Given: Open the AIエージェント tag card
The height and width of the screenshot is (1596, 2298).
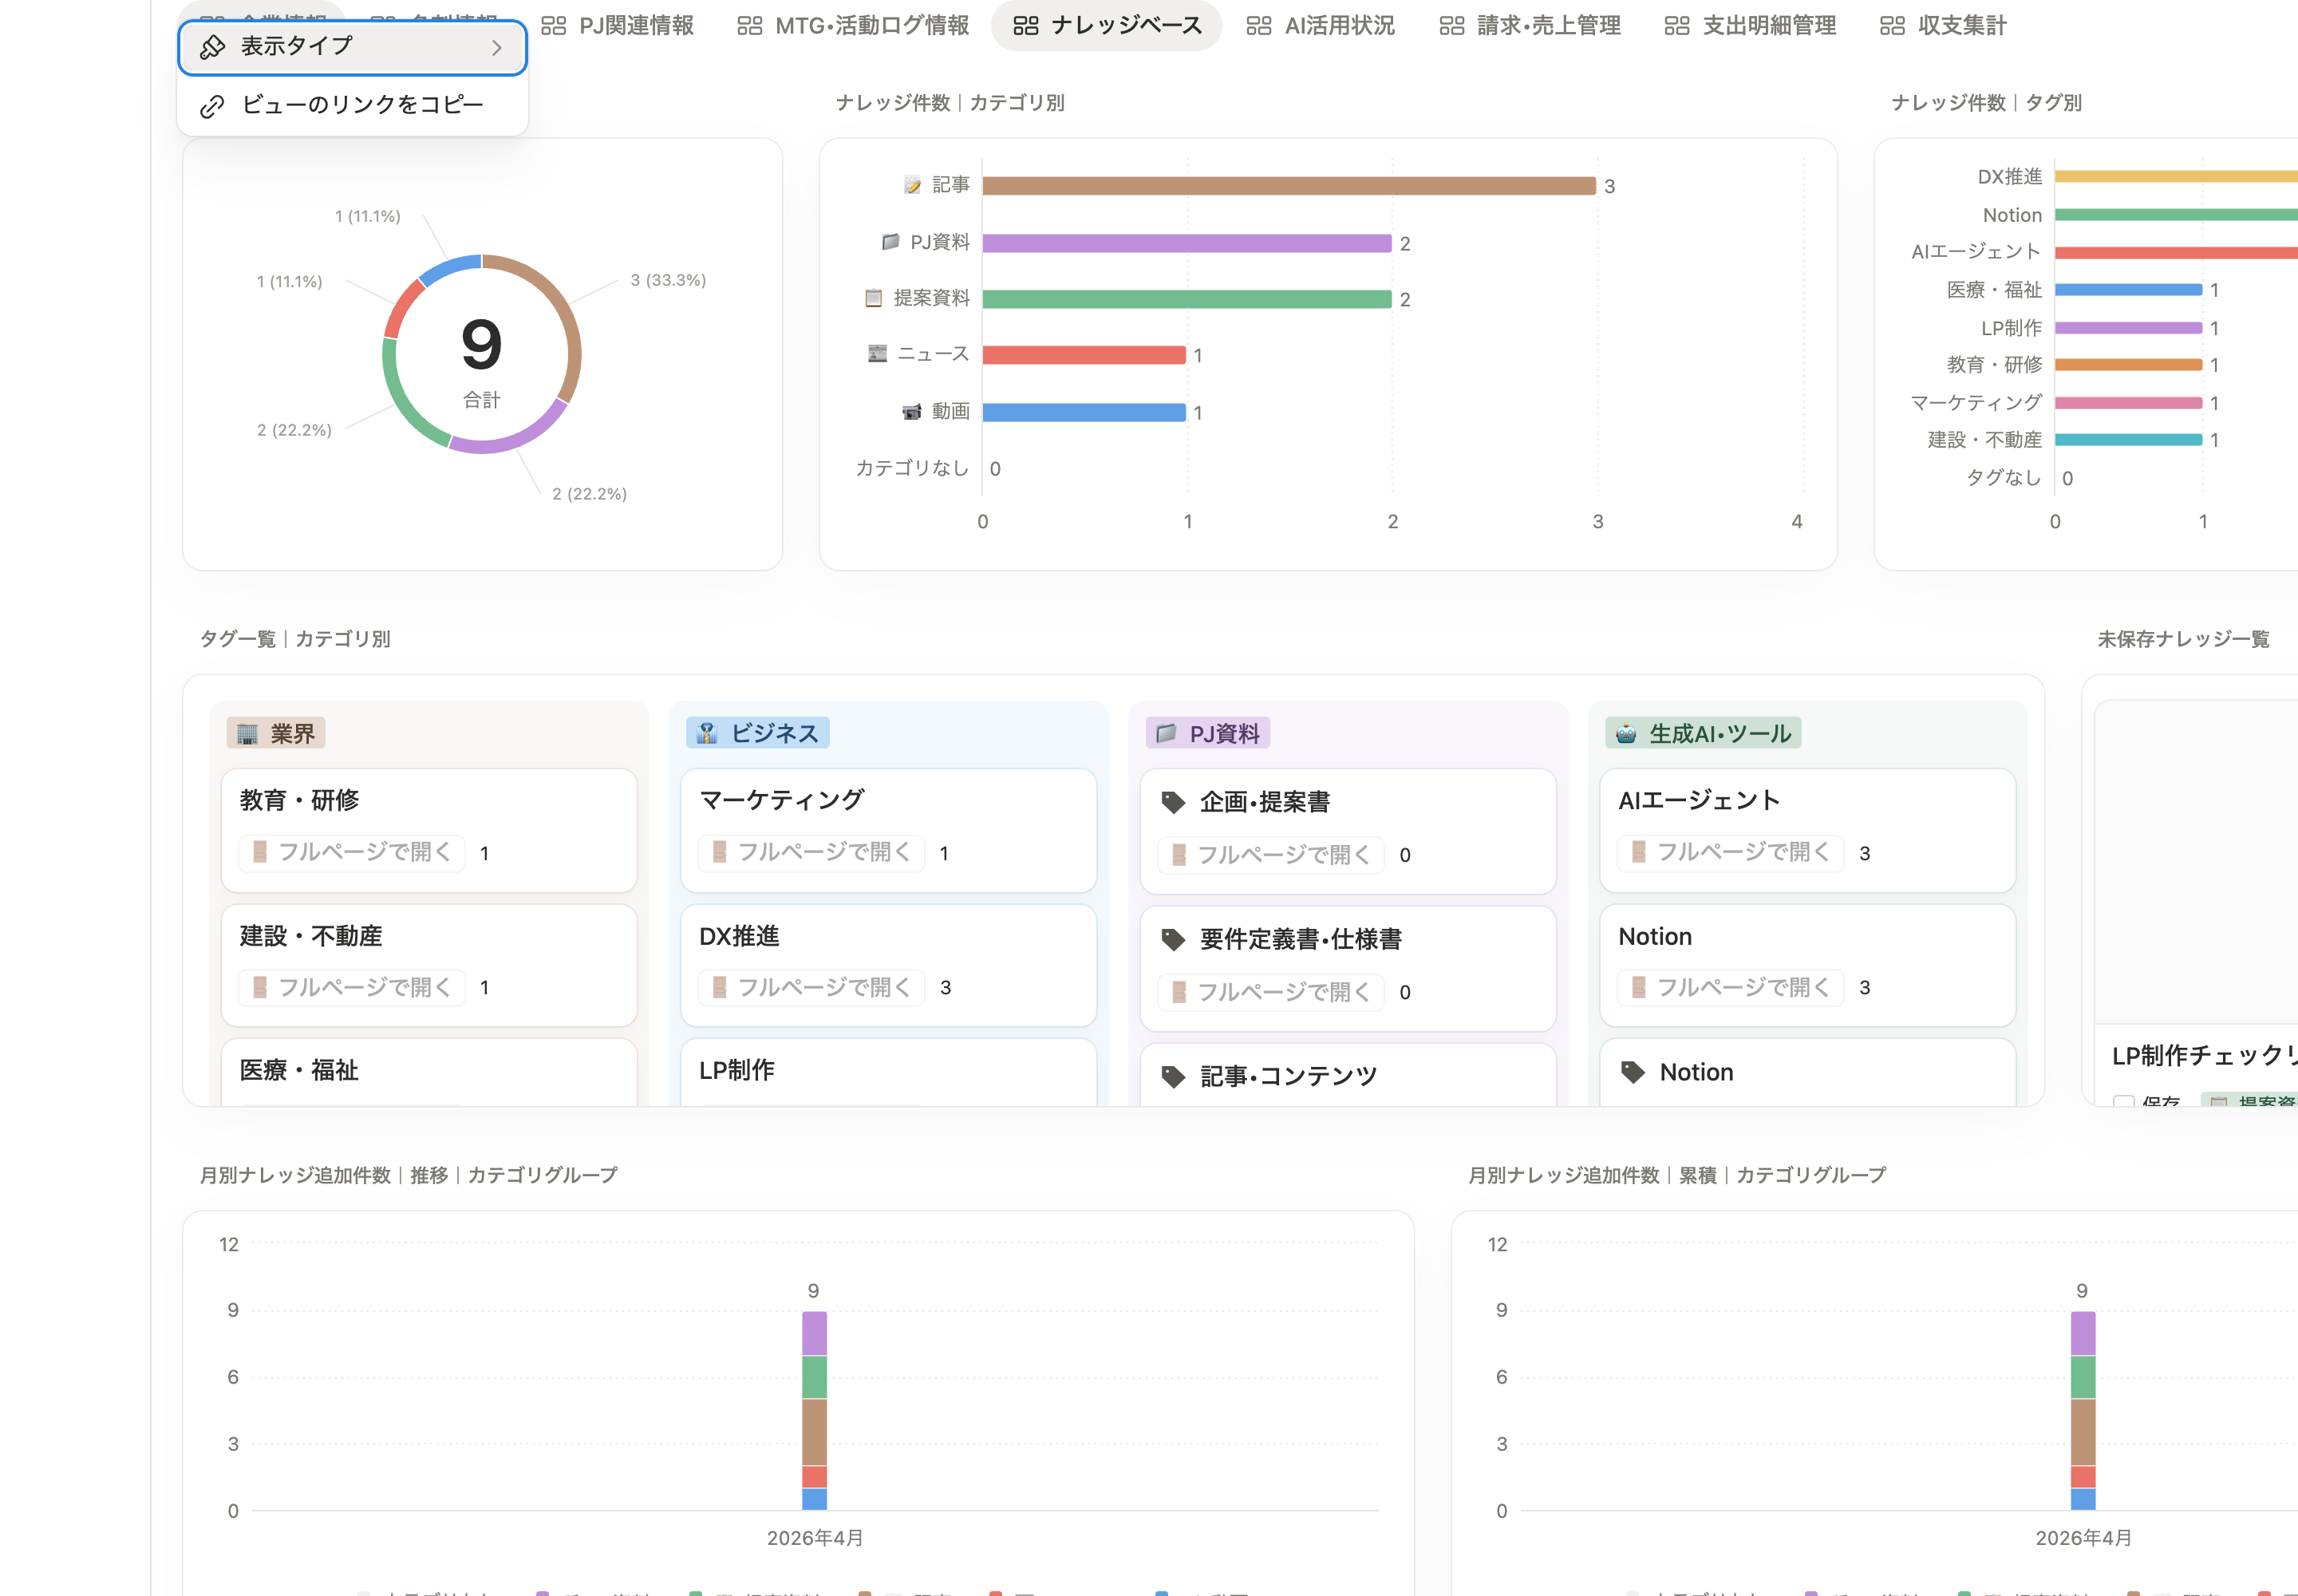Looking at the screenshot, I should (x=1807, y=830).
